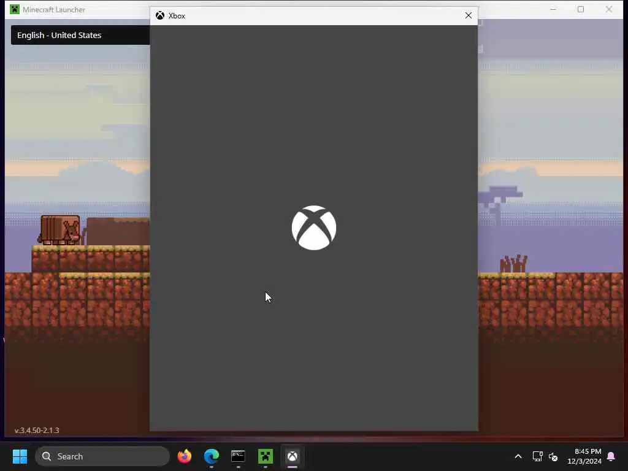The image size is (628, 471).
Task: Click the large Xbox loading logo
Action: (x=314, y=228)
